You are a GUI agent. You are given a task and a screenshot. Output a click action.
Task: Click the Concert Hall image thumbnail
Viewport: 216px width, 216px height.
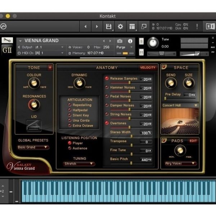click(180, 121)
